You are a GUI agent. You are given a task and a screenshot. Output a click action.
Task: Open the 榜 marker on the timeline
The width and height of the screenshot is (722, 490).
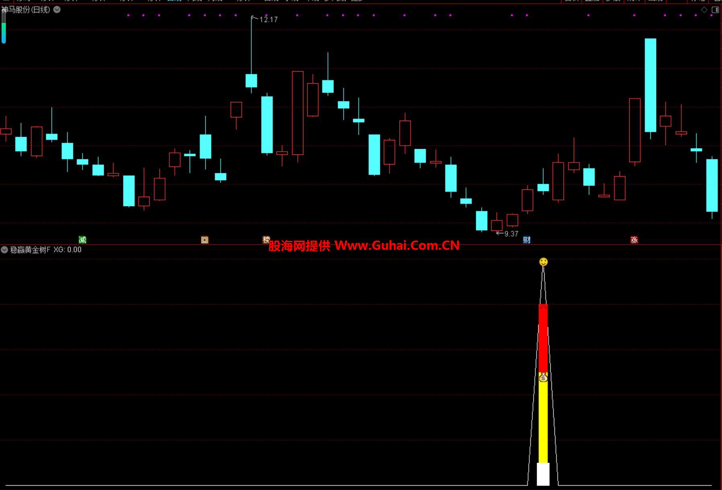coord(266,240)
